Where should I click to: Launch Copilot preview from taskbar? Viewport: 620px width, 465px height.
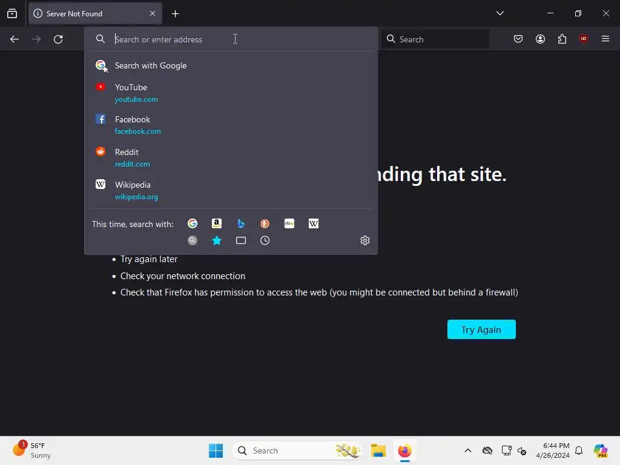pyautogui.click(x=601, y=450)
